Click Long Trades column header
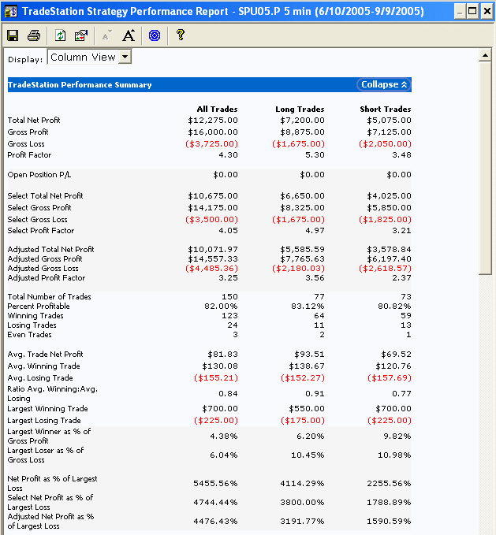Image resolution: width=496 pixels, height=535 pixels. click(300, 110)
